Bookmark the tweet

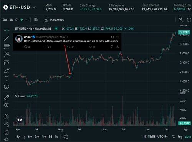tap(112, 47)
